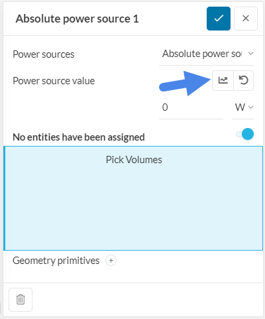
Task: Open the table/formula input graph icon
Action: pyautogui.click(x=223, y=80)
